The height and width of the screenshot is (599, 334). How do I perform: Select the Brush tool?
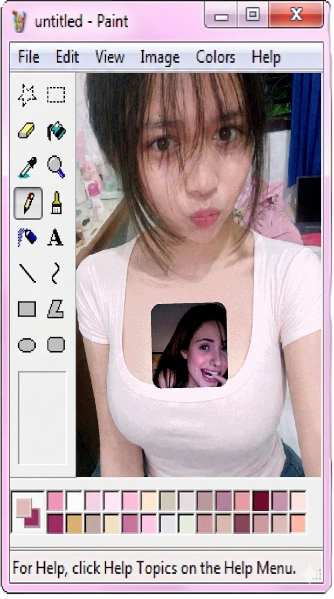click(56, 203)
